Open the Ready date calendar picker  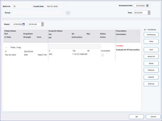point(24,24)
